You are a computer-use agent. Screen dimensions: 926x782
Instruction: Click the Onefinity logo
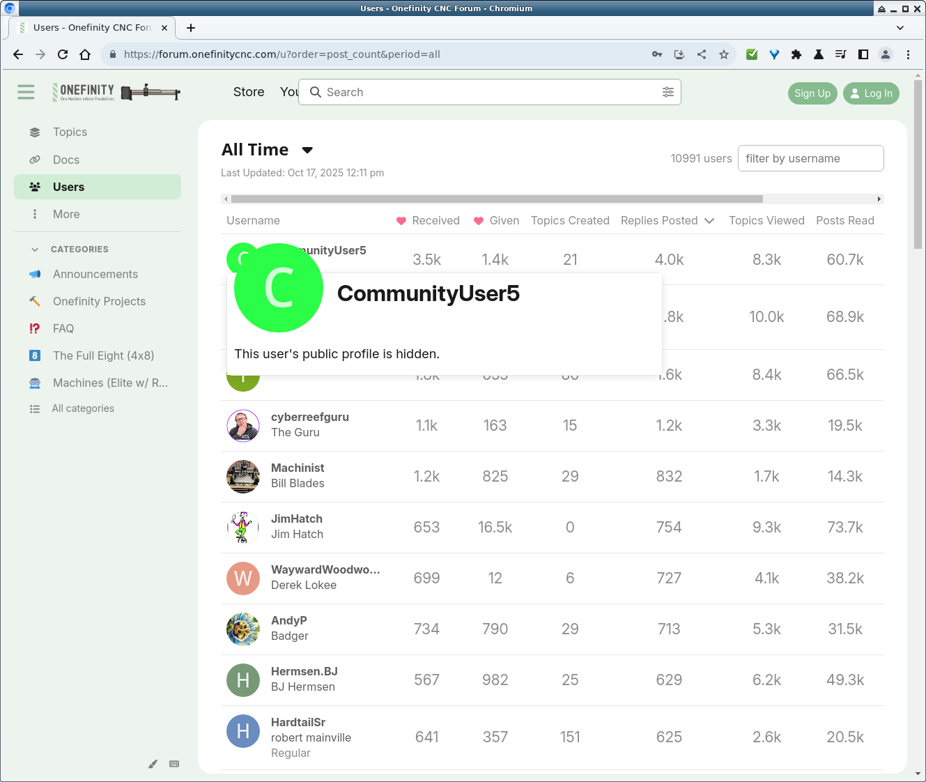[x=116, y=92]
